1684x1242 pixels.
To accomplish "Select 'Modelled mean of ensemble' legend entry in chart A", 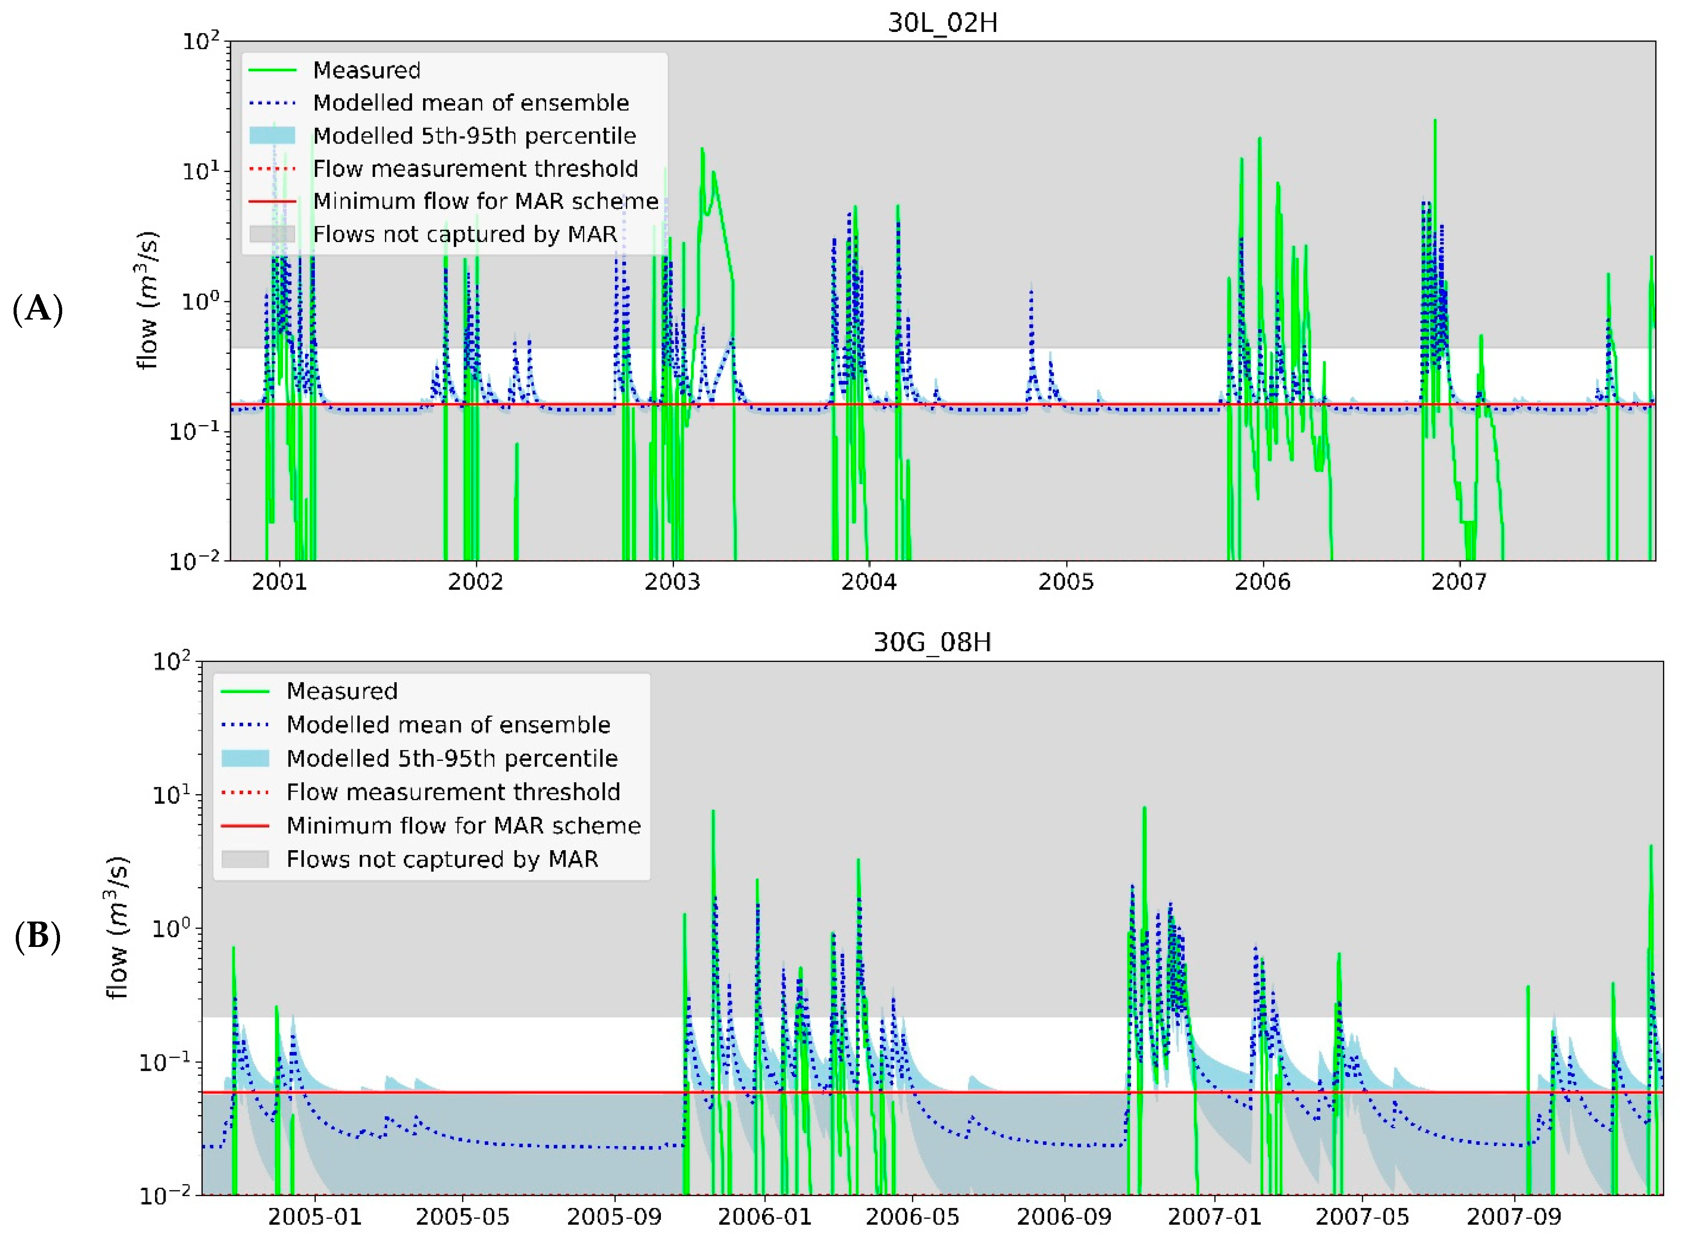I will coord(471,103).
